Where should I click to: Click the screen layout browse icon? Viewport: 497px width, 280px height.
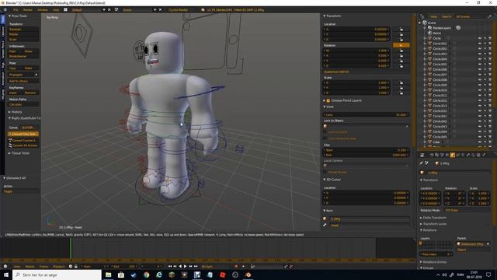(65, 10)
